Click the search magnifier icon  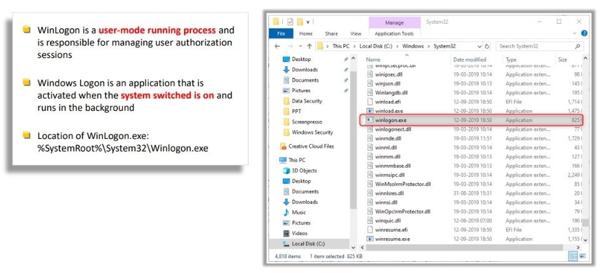pos(577,46)
